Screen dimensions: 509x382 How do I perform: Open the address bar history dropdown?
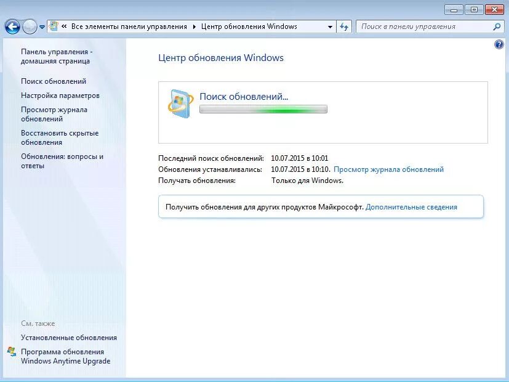(x=330, y=26)
